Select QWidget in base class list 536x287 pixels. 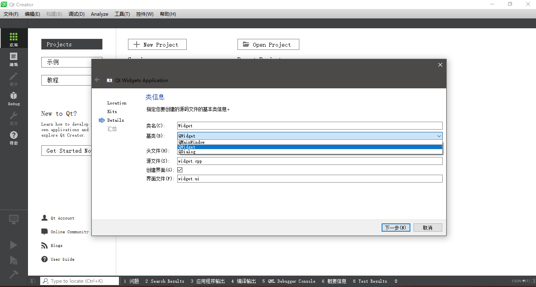tap(310, 147)
